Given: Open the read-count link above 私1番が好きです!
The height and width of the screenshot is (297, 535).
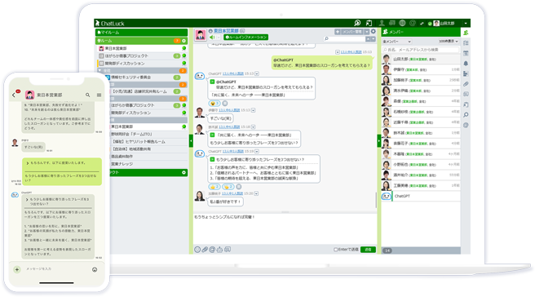Looking at the screenshot, I should [232, 193].
